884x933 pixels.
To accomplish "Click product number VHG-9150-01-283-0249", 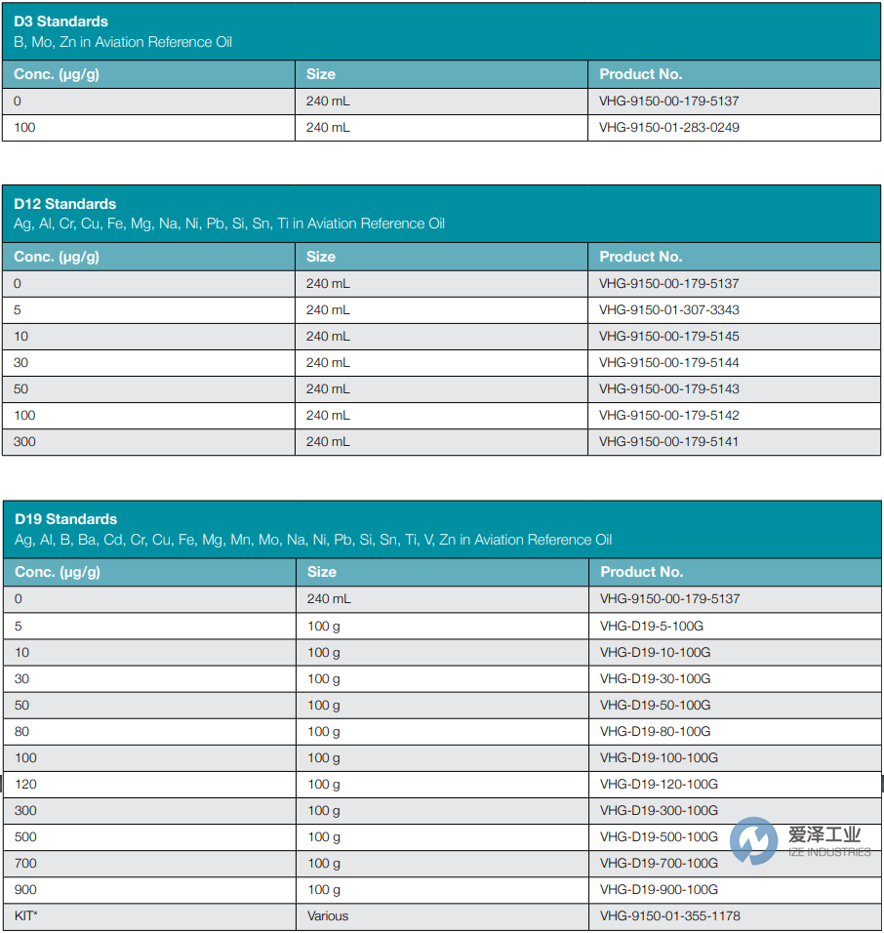I will coord(669,128).
